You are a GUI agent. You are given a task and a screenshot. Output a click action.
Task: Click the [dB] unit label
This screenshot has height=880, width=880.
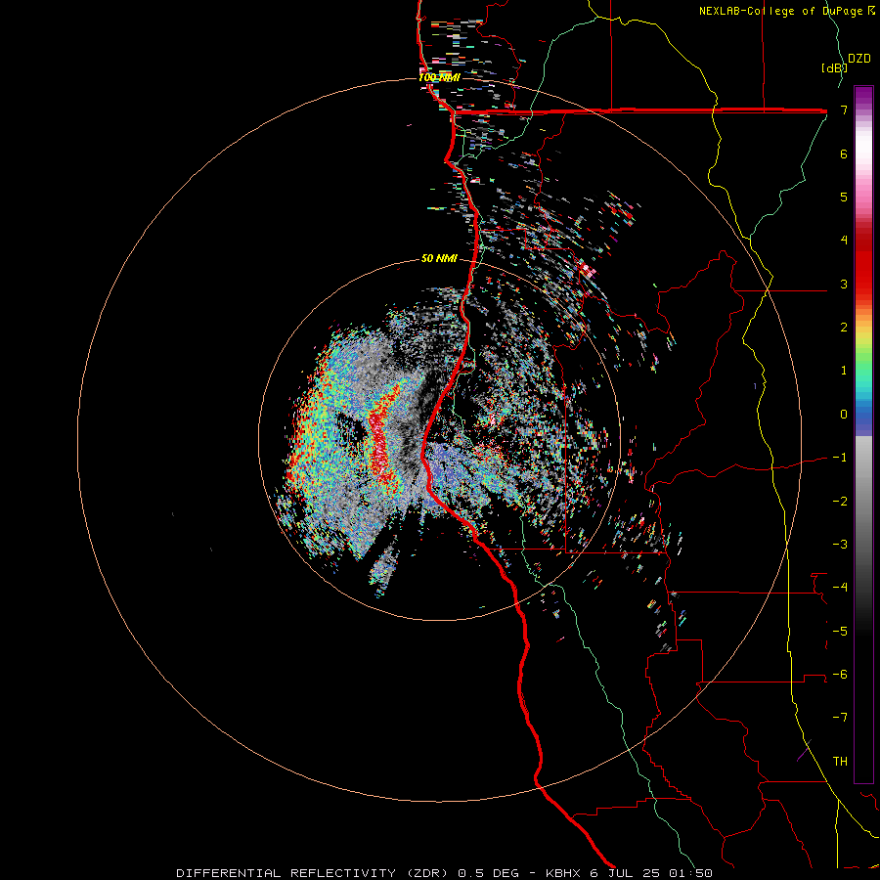click(835, 67)
